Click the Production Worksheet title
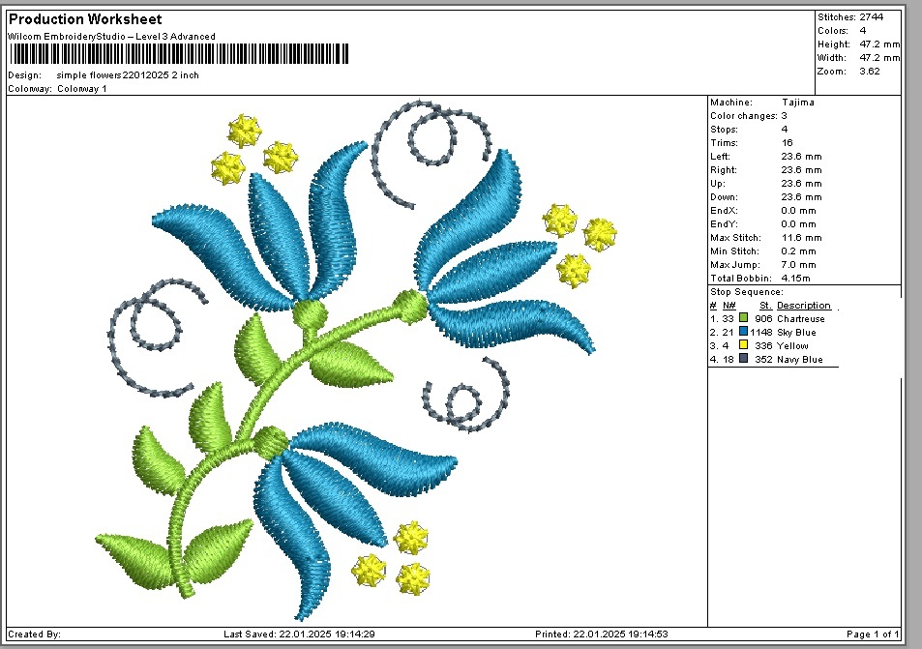The image size is (922, 649). pyautogui.click(x=85, y=19)
